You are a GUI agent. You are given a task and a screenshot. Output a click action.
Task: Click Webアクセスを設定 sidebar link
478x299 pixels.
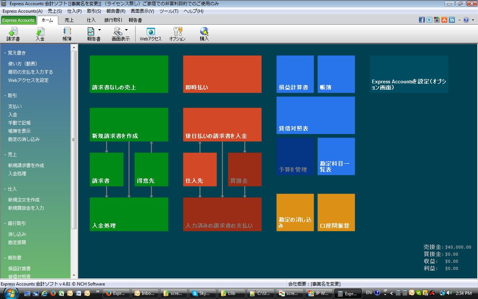[x=28, y=80]
